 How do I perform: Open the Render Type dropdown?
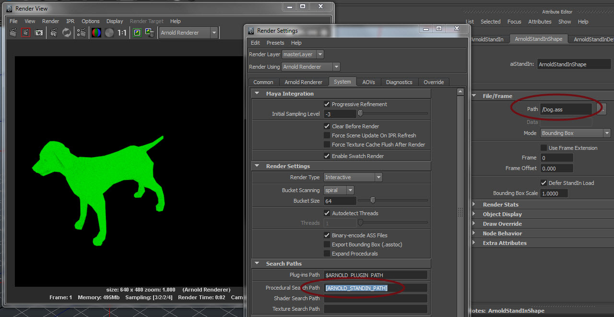[353, 178]
